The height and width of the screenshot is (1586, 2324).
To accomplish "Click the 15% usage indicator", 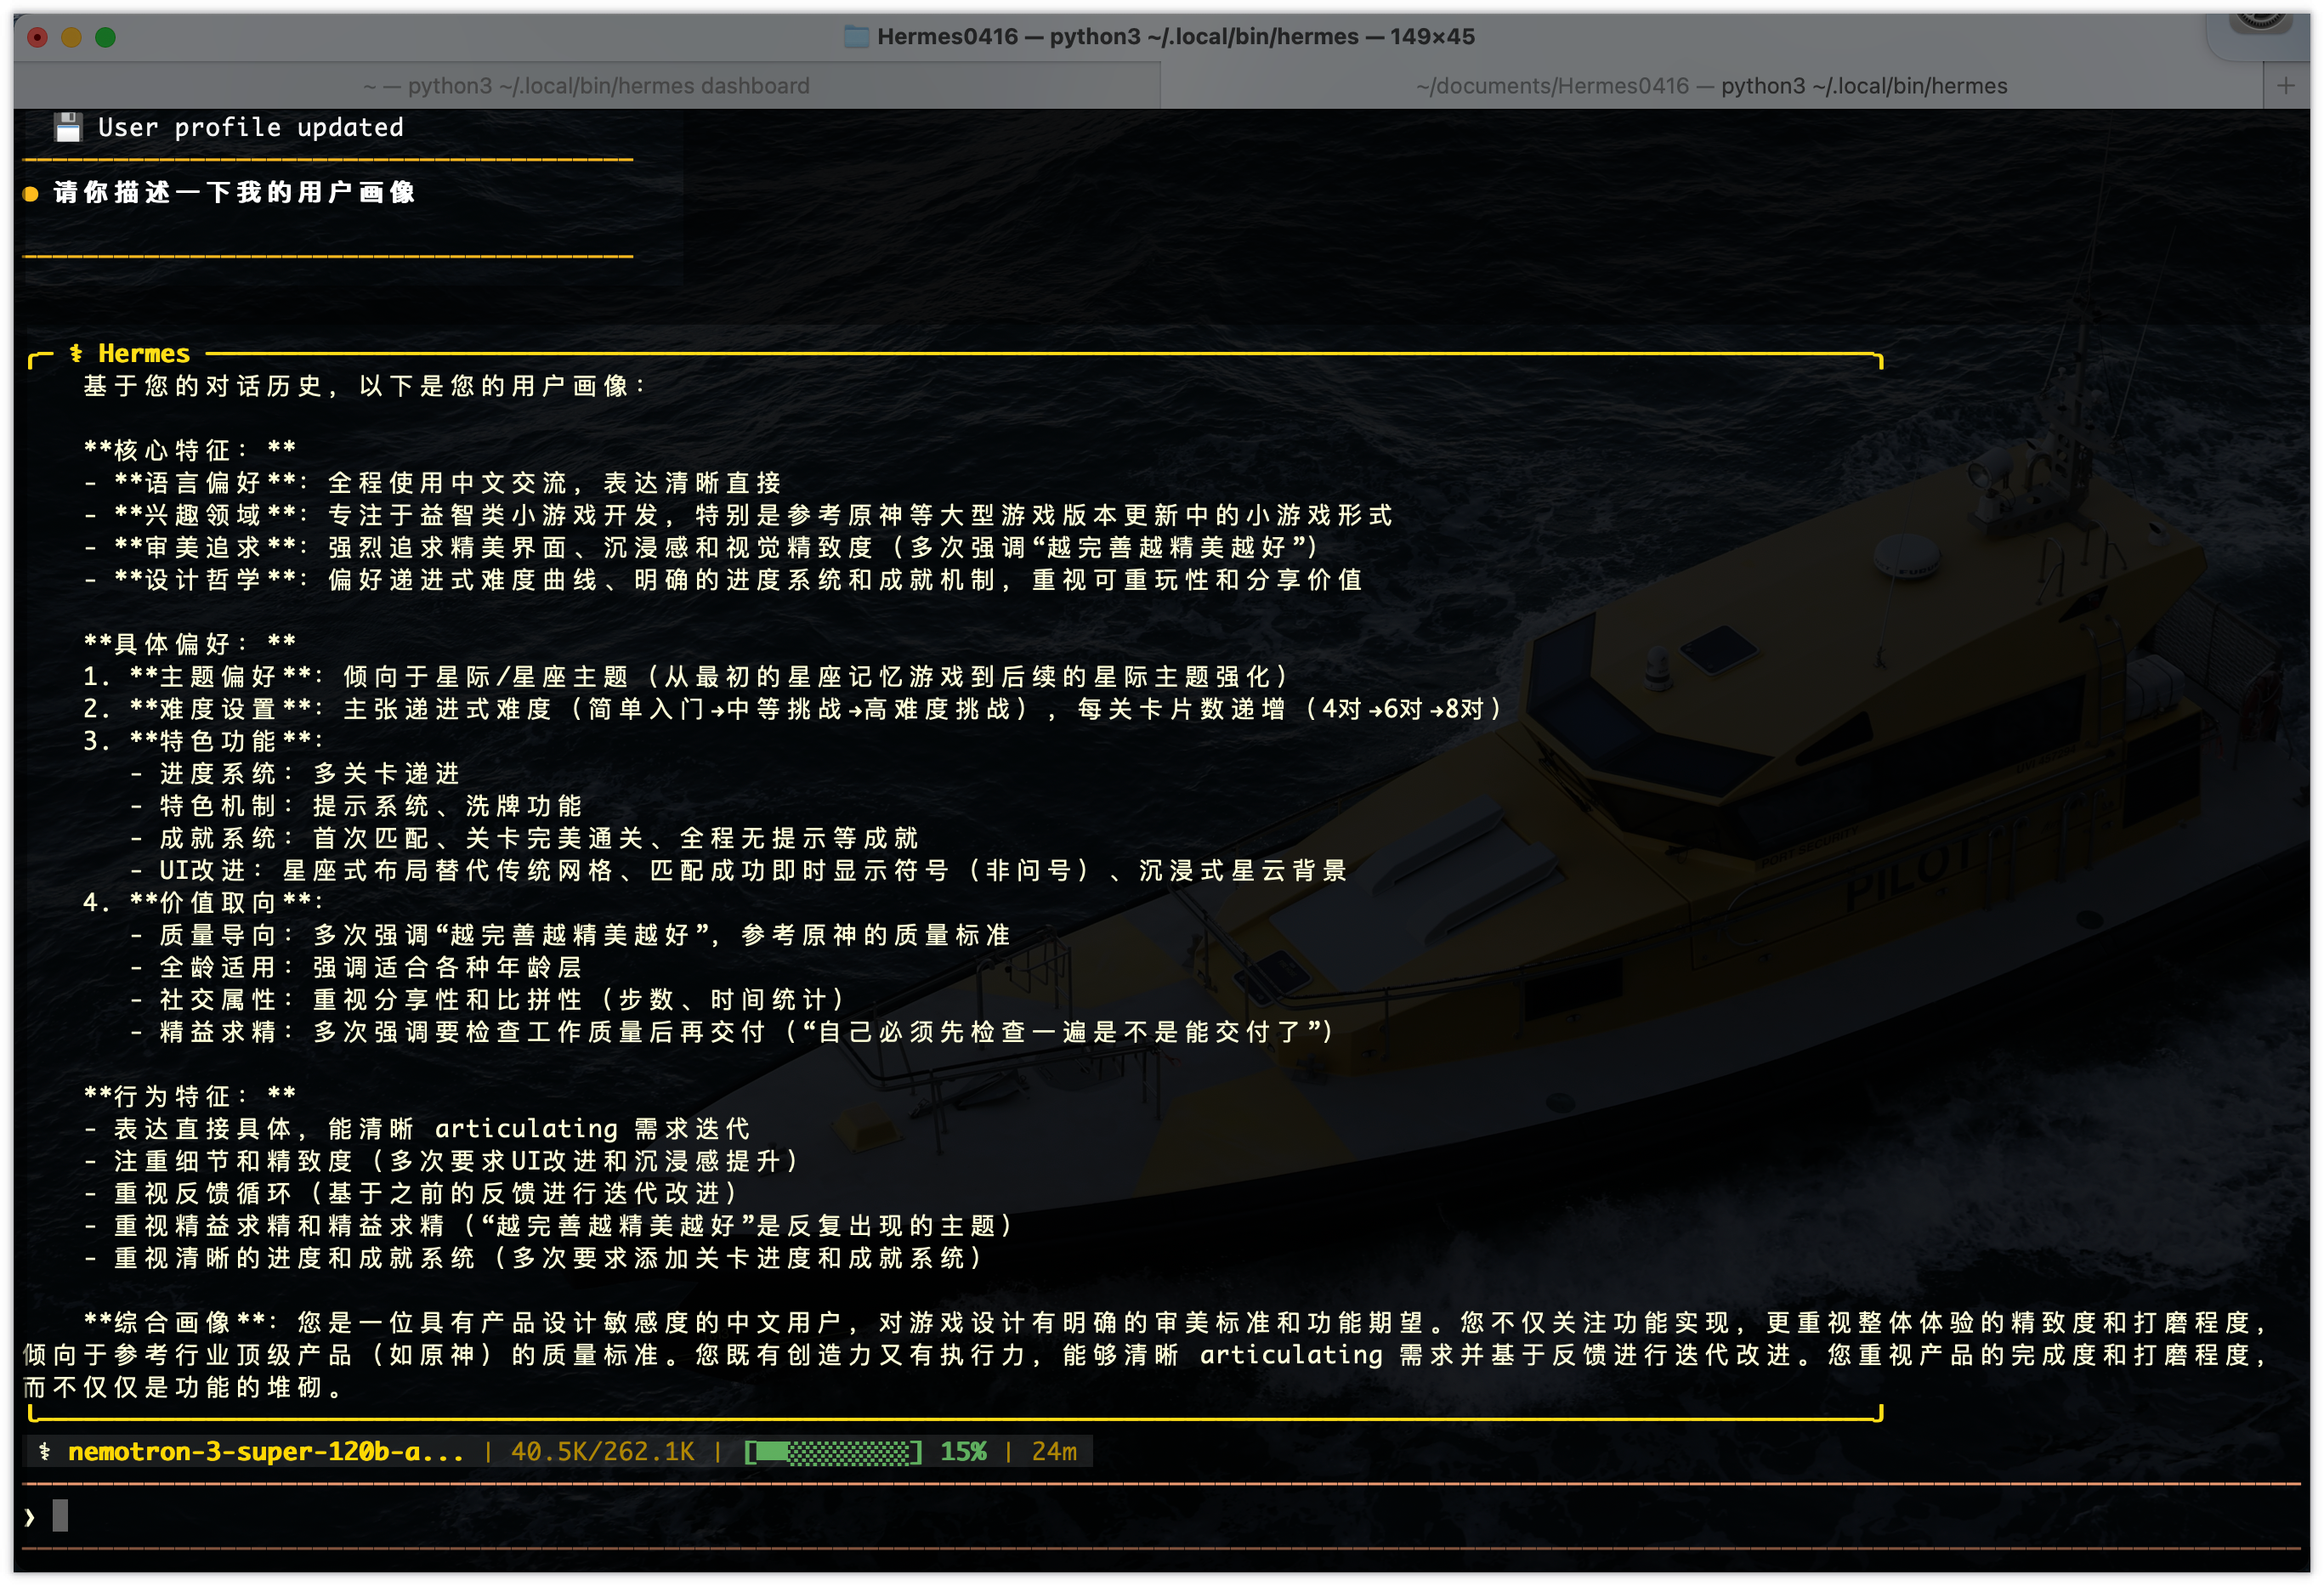I will (963, 1451).
